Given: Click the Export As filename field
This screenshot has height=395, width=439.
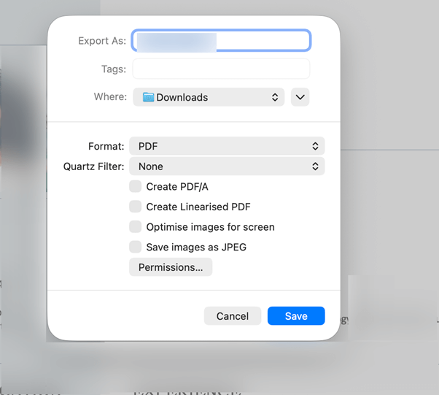Looking at the screenshot, I should (221, 41).
